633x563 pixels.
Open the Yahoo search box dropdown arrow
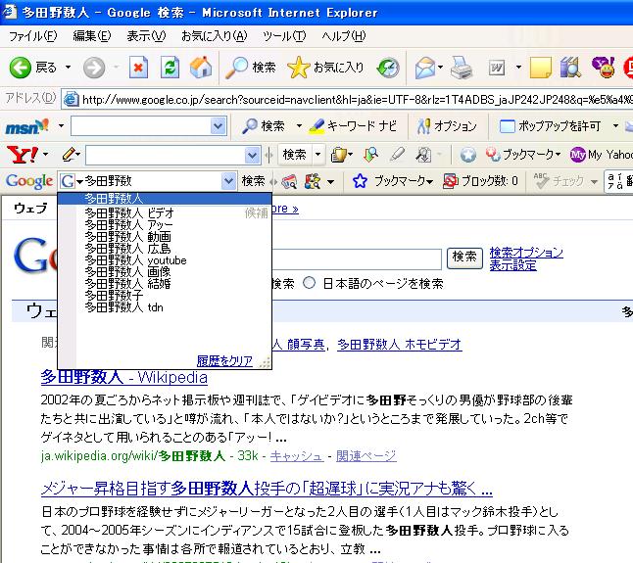click(252, 155)
